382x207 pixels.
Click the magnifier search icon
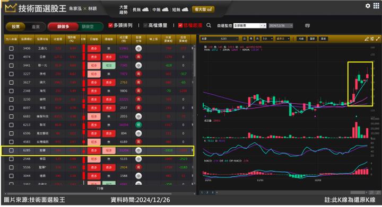coord(209,25)
